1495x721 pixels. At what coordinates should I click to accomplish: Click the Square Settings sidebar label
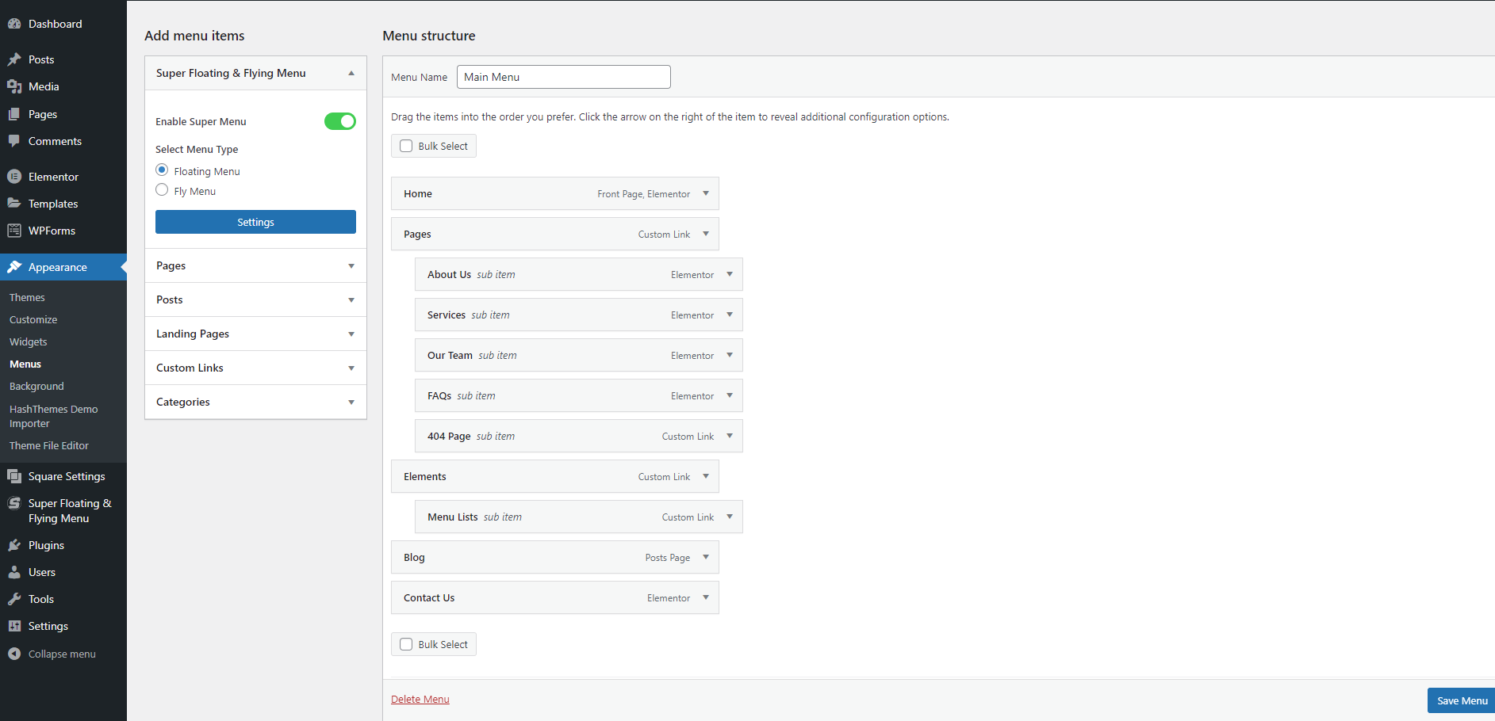coord(67,476)
